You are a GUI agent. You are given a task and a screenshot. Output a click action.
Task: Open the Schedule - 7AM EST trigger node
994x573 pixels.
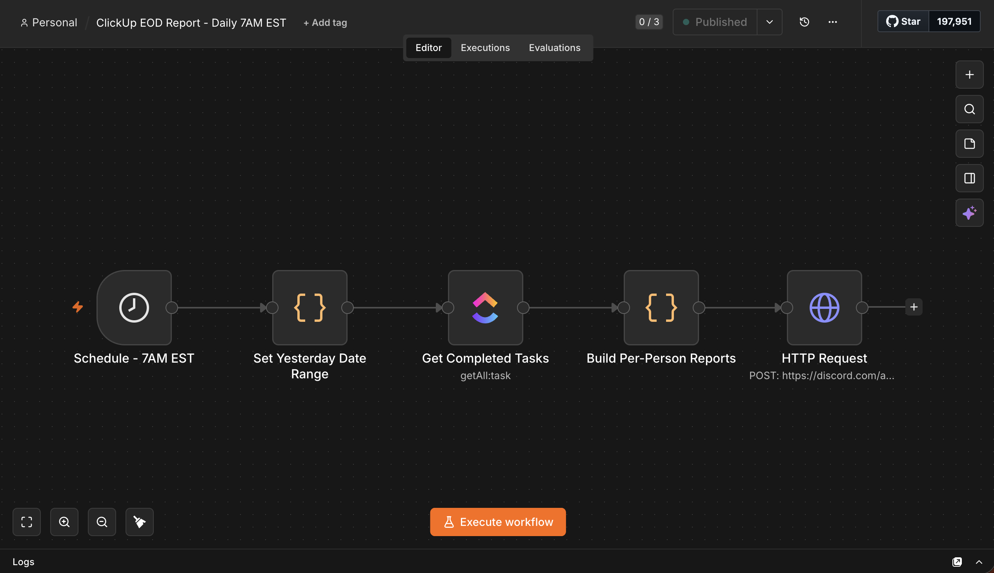[134, 307]
